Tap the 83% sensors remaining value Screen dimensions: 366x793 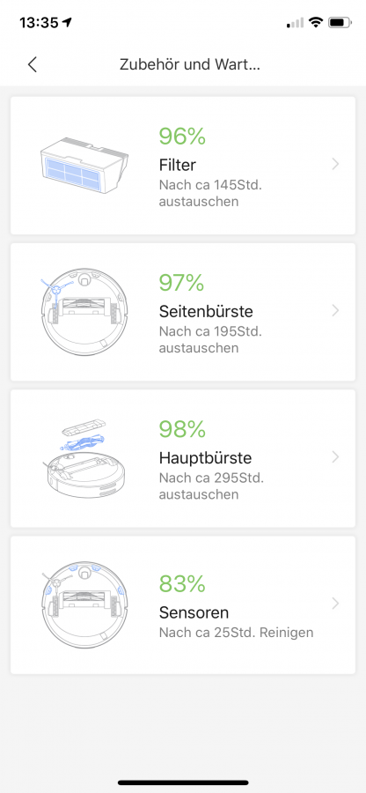point(182,583)
